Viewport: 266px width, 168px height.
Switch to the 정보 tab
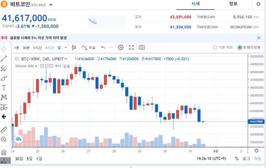click(233, 4)
